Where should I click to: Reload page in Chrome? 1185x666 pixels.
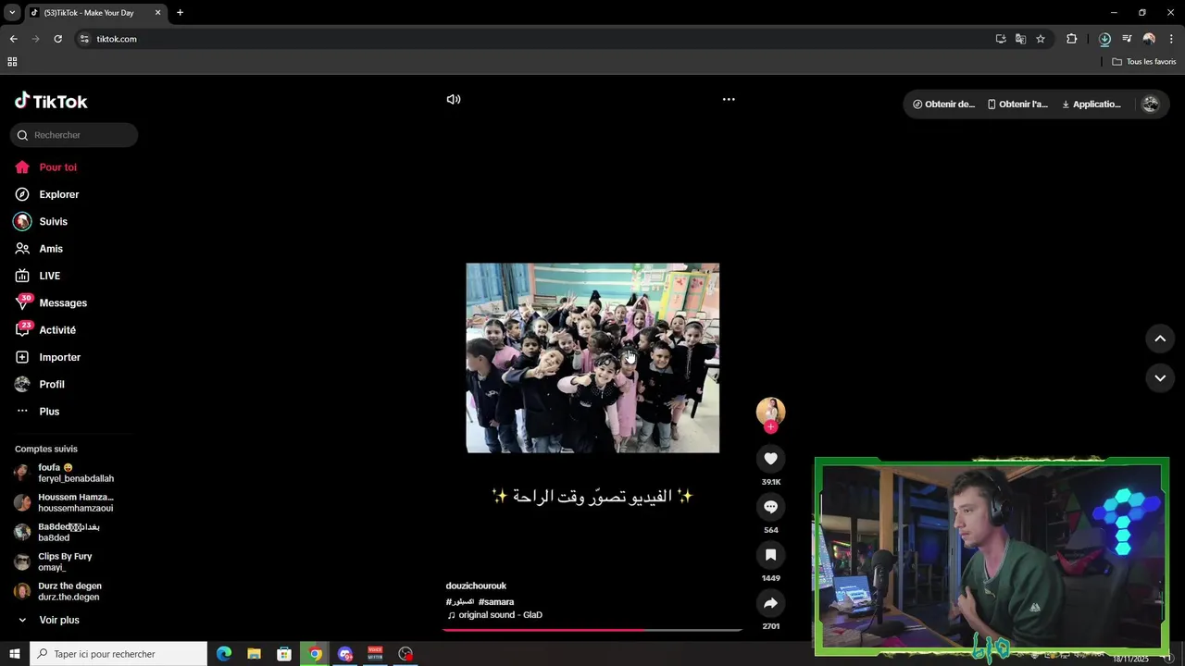pyautogui.click(x=57, y=39)
